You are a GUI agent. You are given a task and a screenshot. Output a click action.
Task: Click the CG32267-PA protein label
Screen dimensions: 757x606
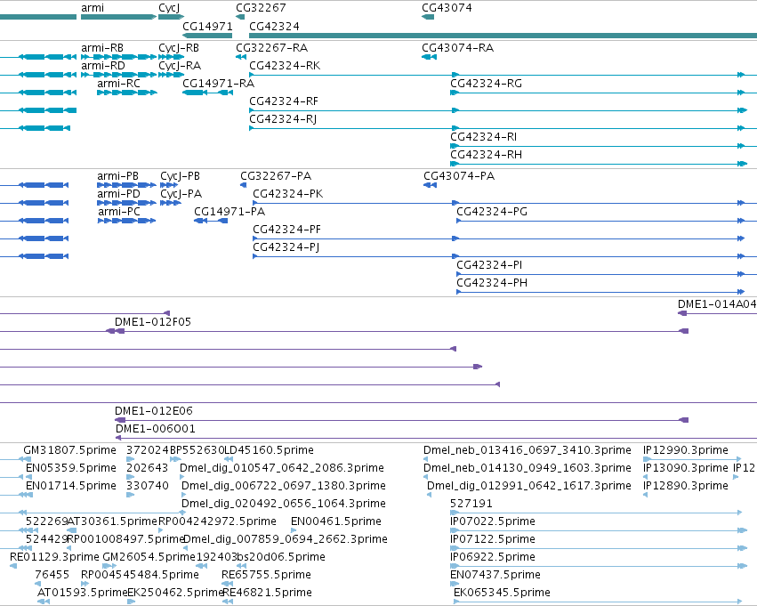coord(276,176)
